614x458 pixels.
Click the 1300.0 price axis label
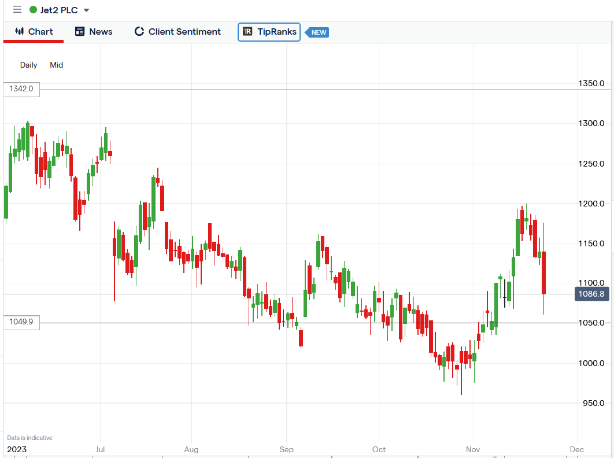[591, 123]
